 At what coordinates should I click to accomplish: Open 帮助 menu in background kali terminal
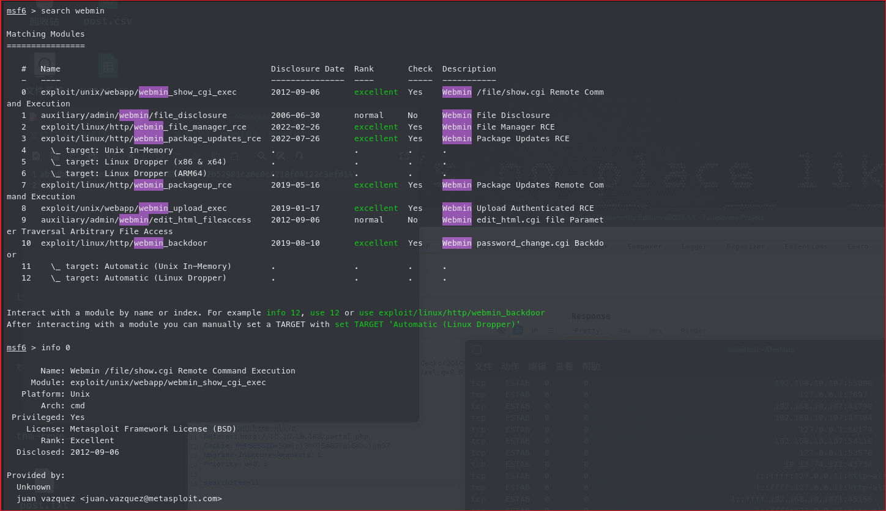click(591, 367)
